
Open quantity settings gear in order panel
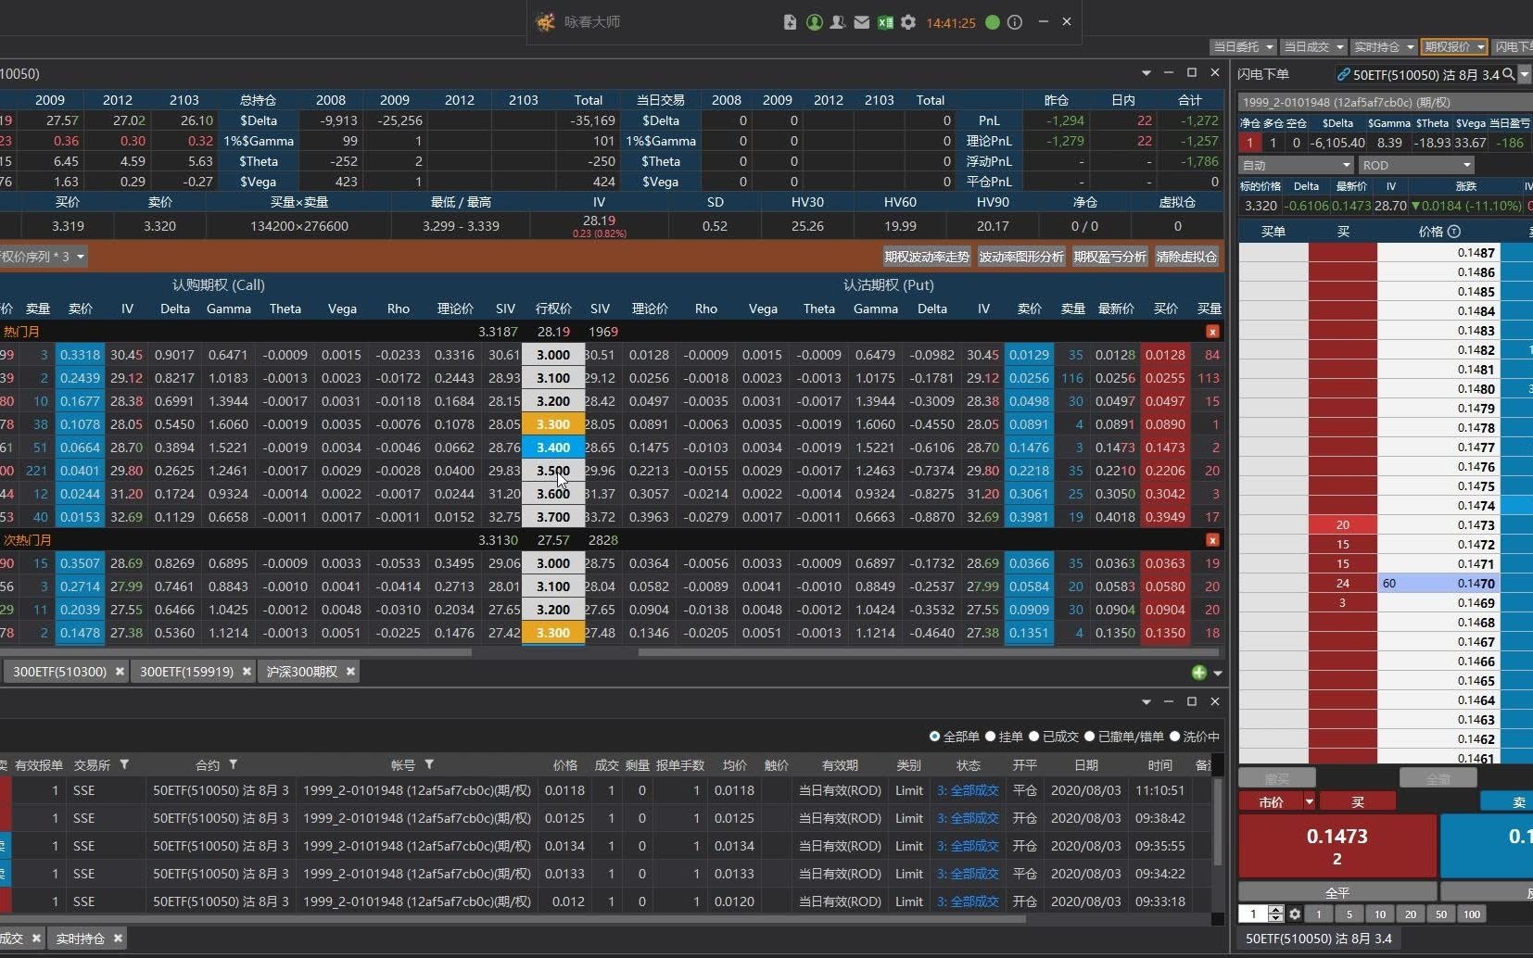(1295, 914)
